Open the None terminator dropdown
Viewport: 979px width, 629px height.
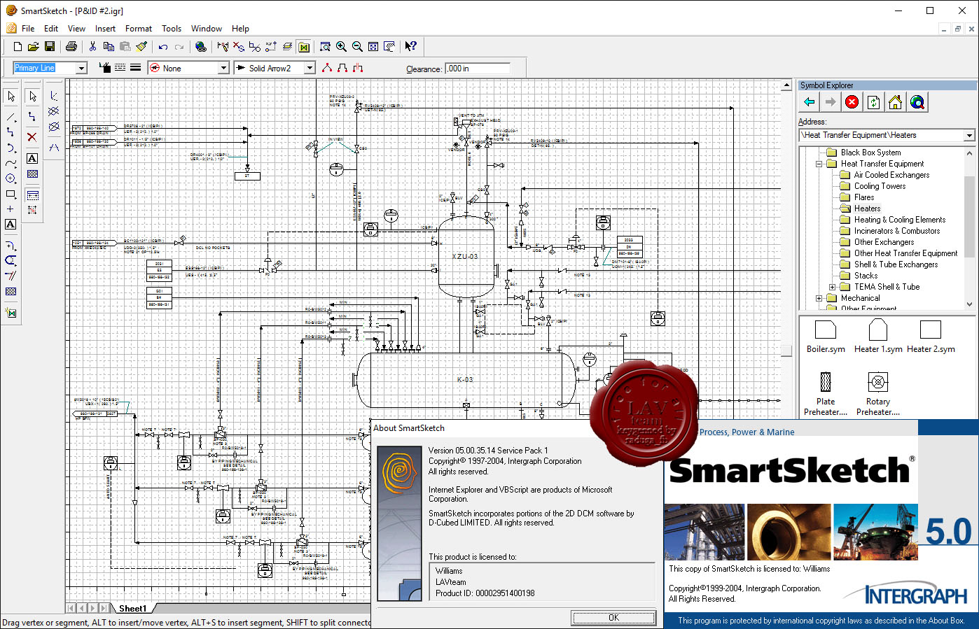[223, 68]
